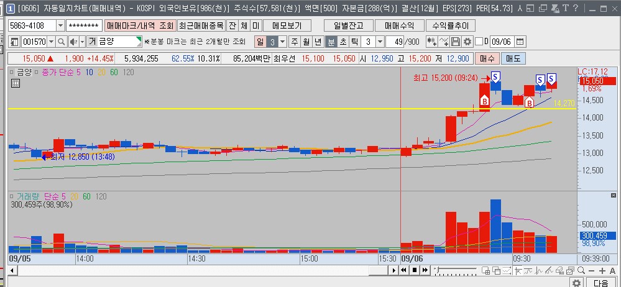The height and width of the screenshot is (287, 621).
Task: Expand the minute interval 3 dropdown
Action: 380,42
